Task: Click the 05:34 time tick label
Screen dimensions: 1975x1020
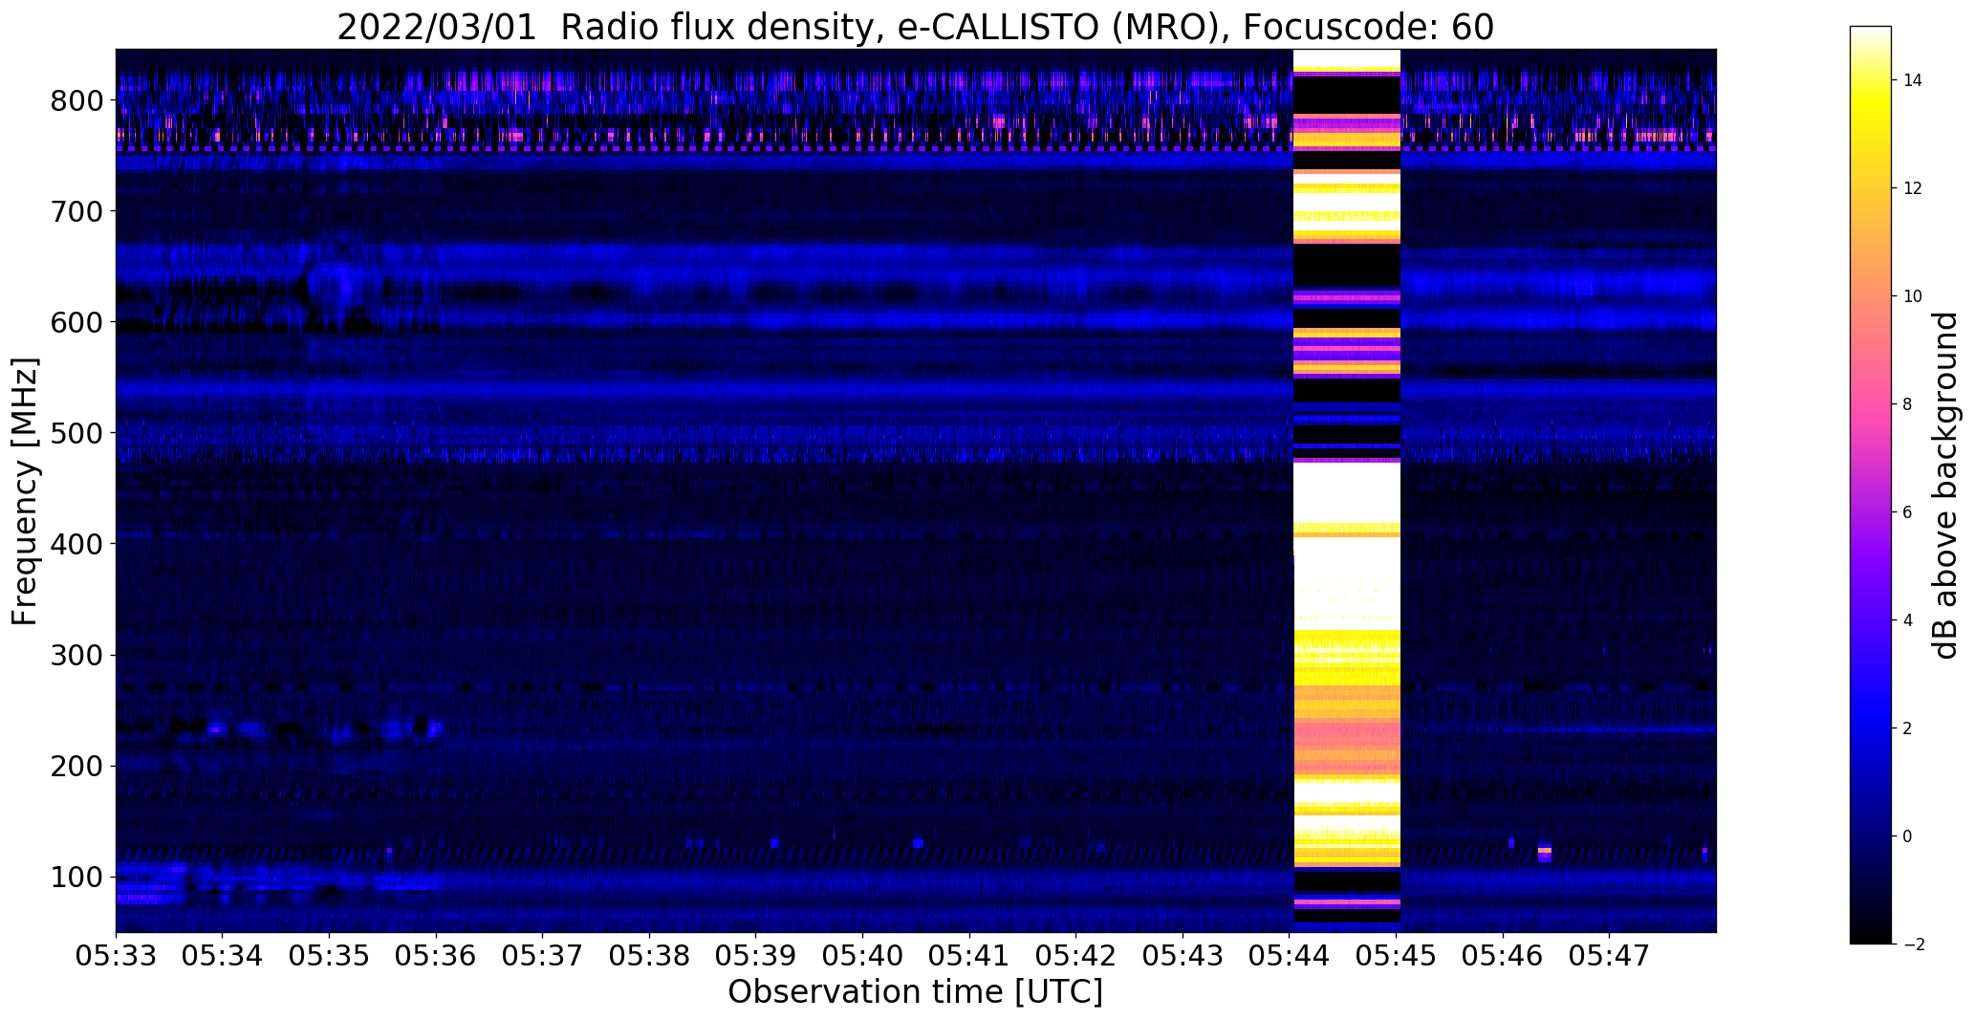Action: (x=223, y=955)
